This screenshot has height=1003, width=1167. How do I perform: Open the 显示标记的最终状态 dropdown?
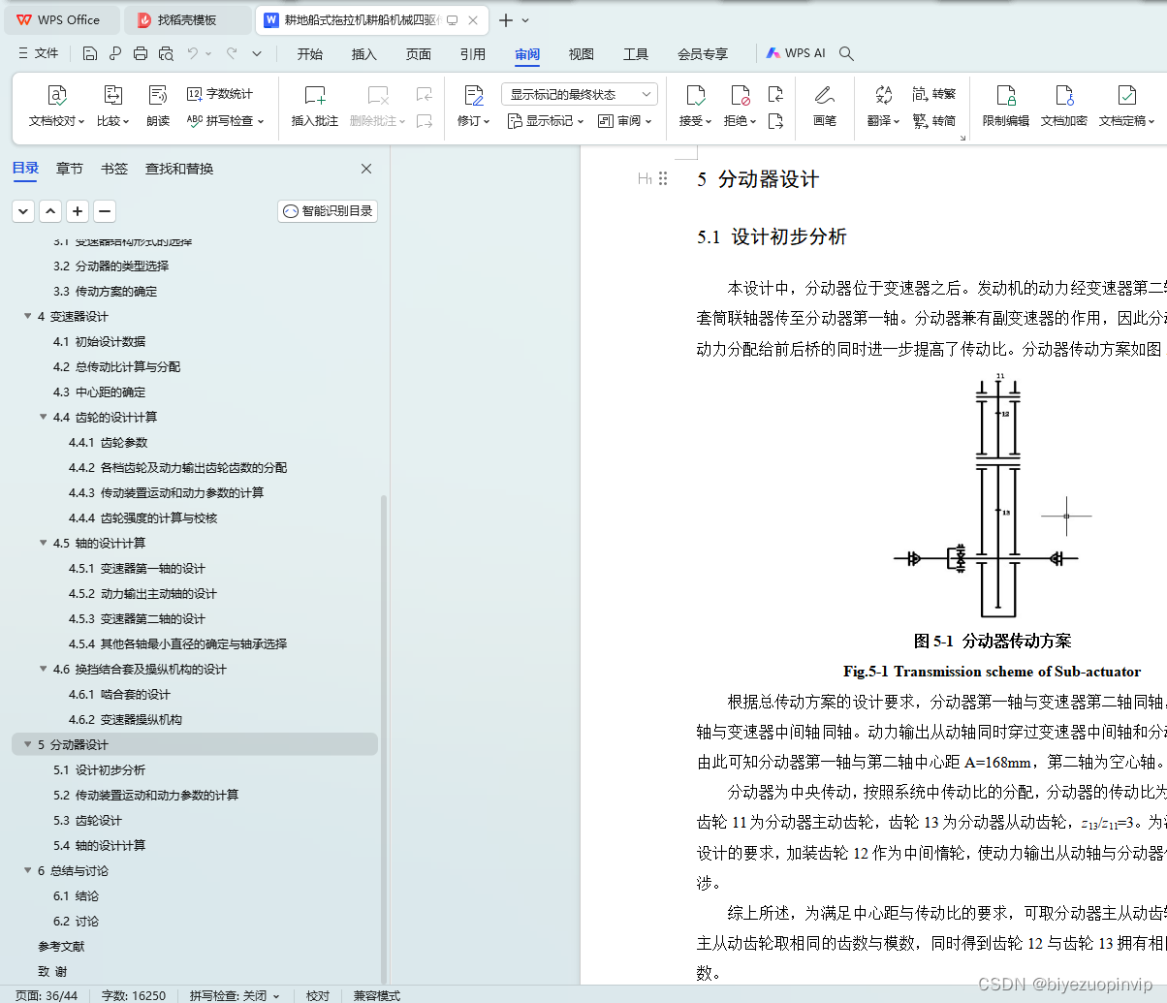pos(580,94)
